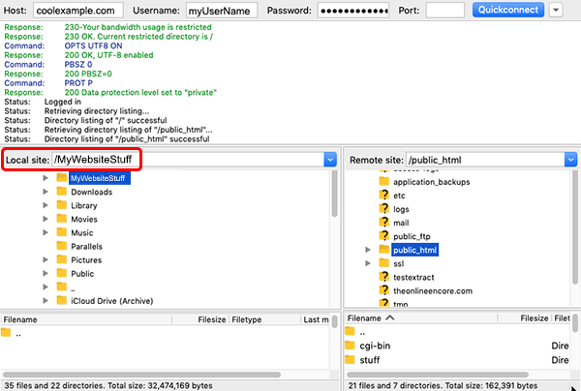Click the parent directory icon in local list
Image resolution: width=581 pixels, height=391 pixels.
click(6, 333)
